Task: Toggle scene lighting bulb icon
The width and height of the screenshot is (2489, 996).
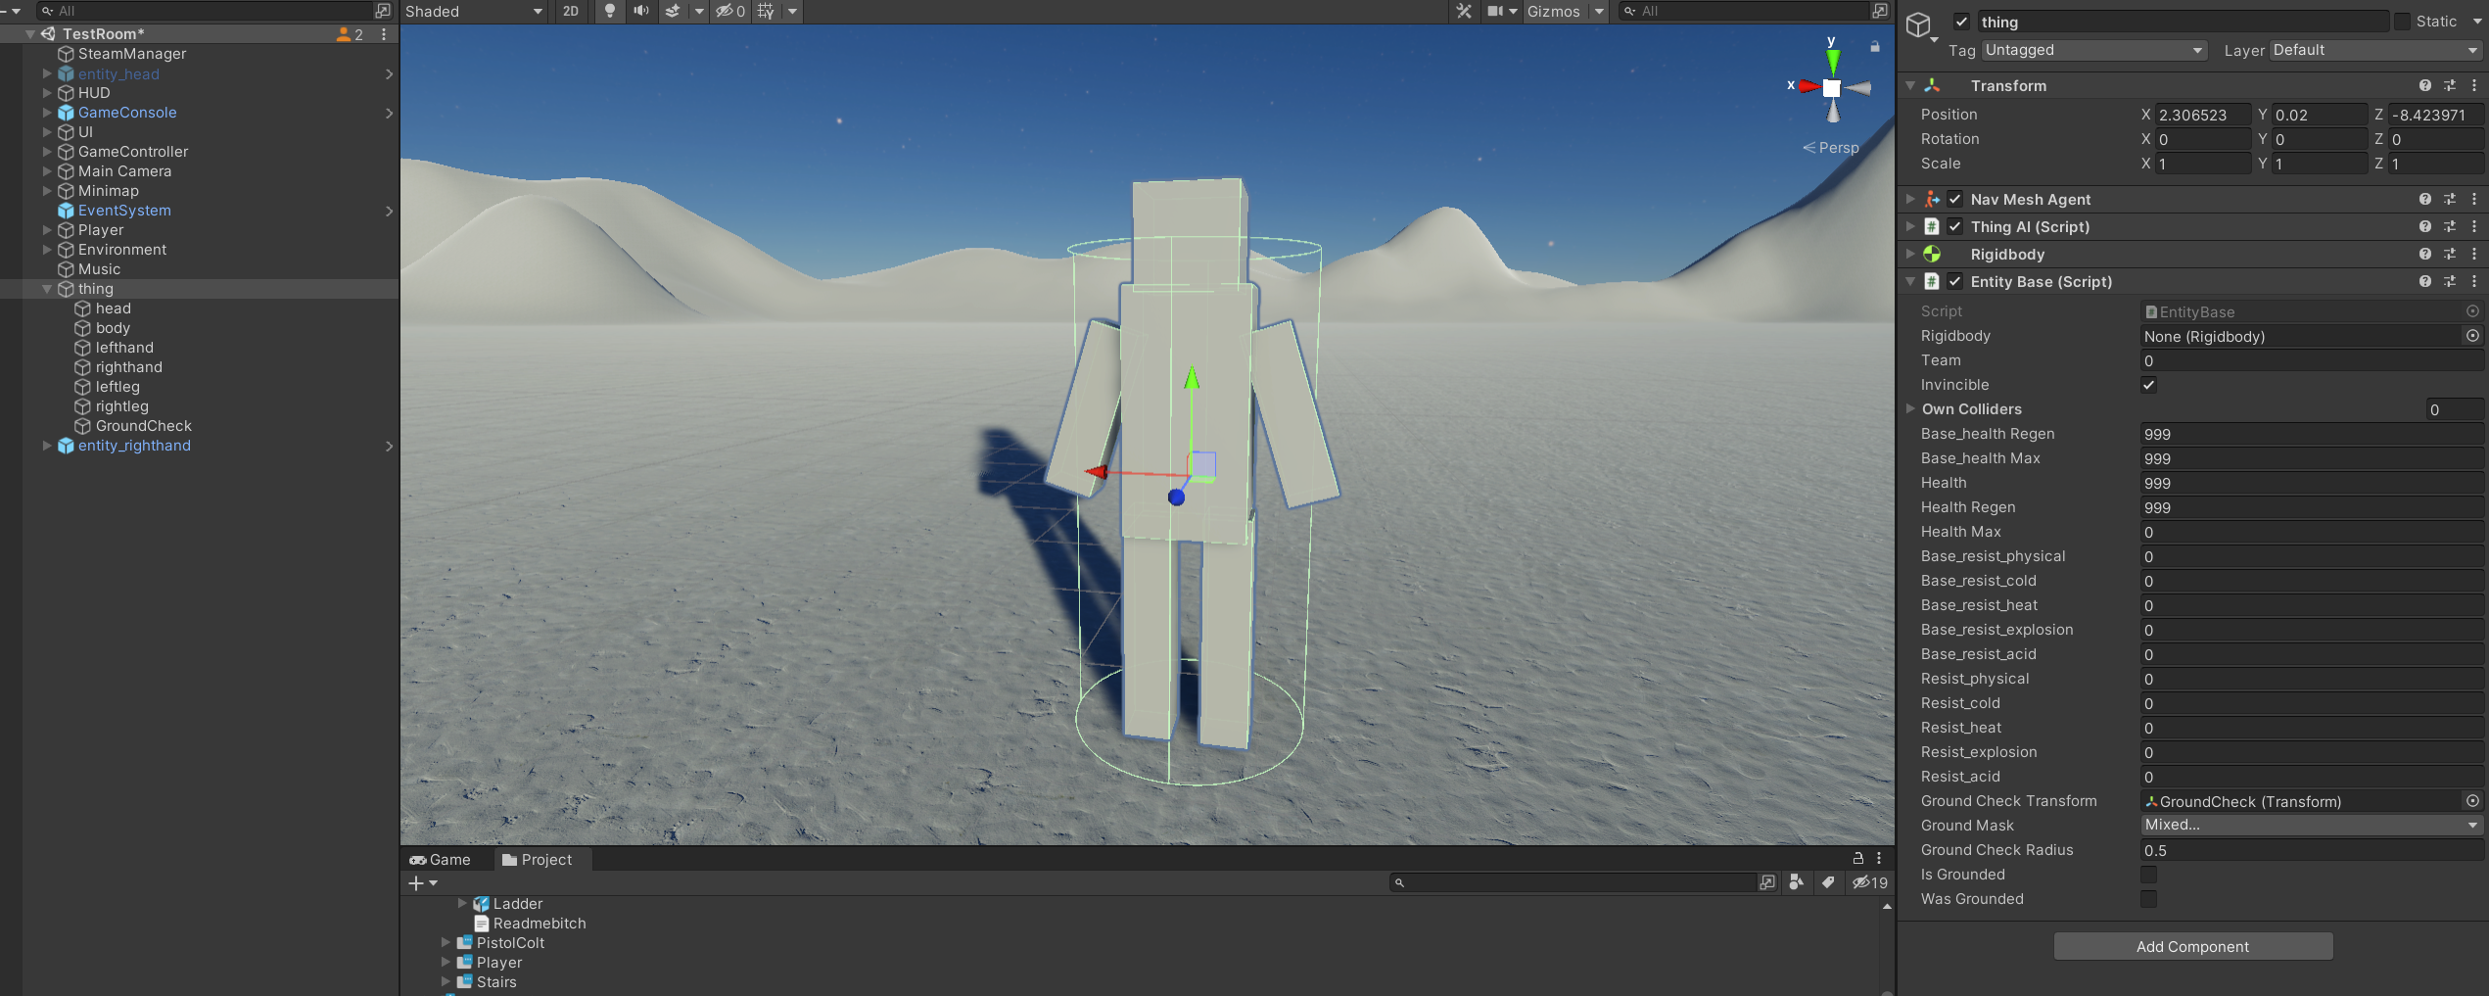Action: [x=610, y=11]
